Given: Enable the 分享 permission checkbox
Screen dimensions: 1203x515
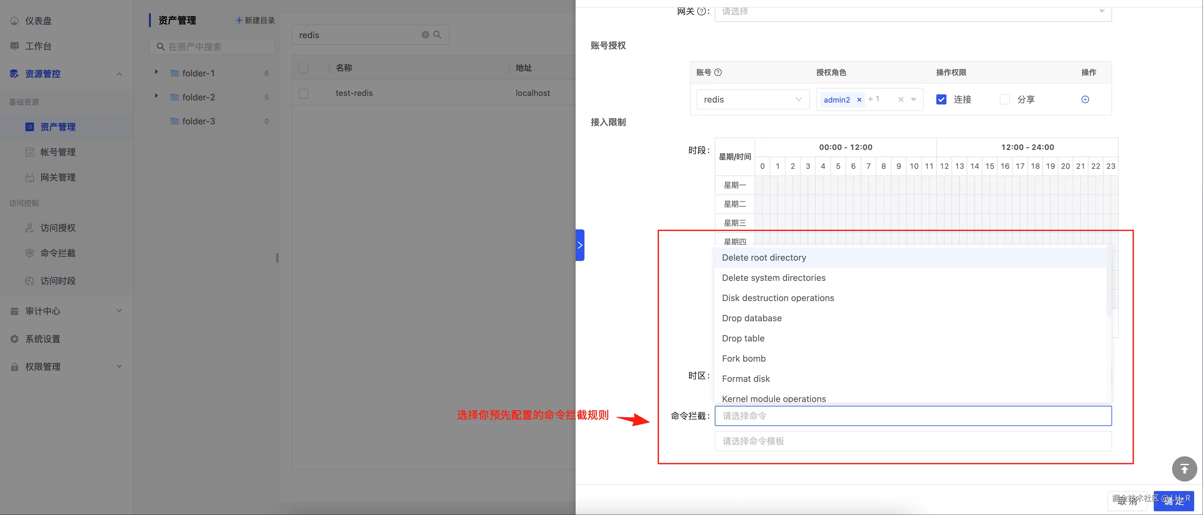Looking at the screenshot, I should point(1004,99).
